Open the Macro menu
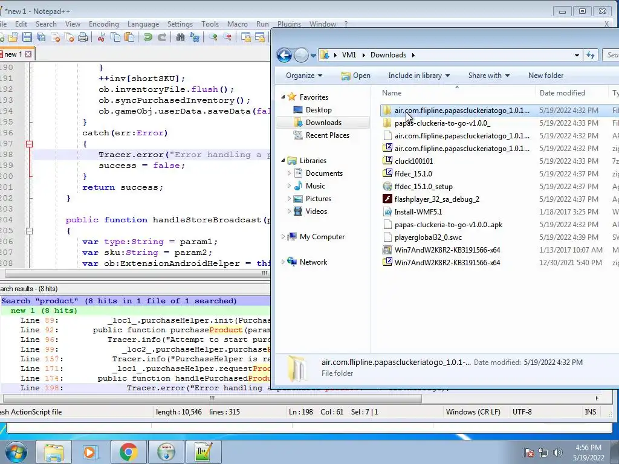 coord(237,24)
